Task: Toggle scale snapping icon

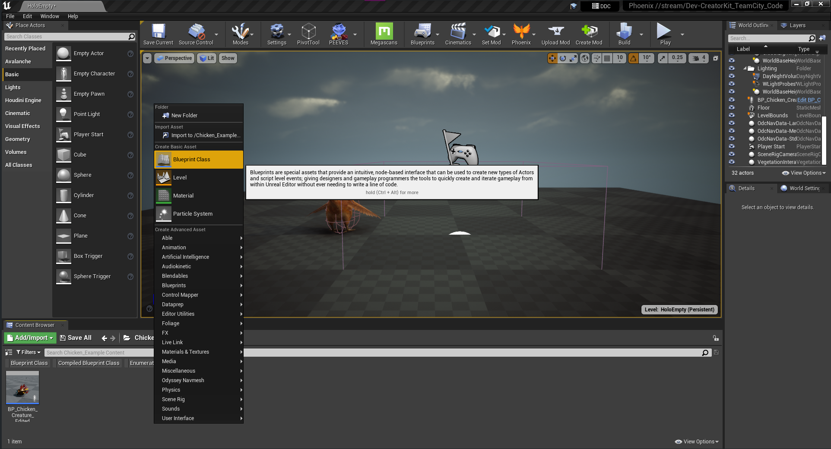Action: tap(663, 58)
